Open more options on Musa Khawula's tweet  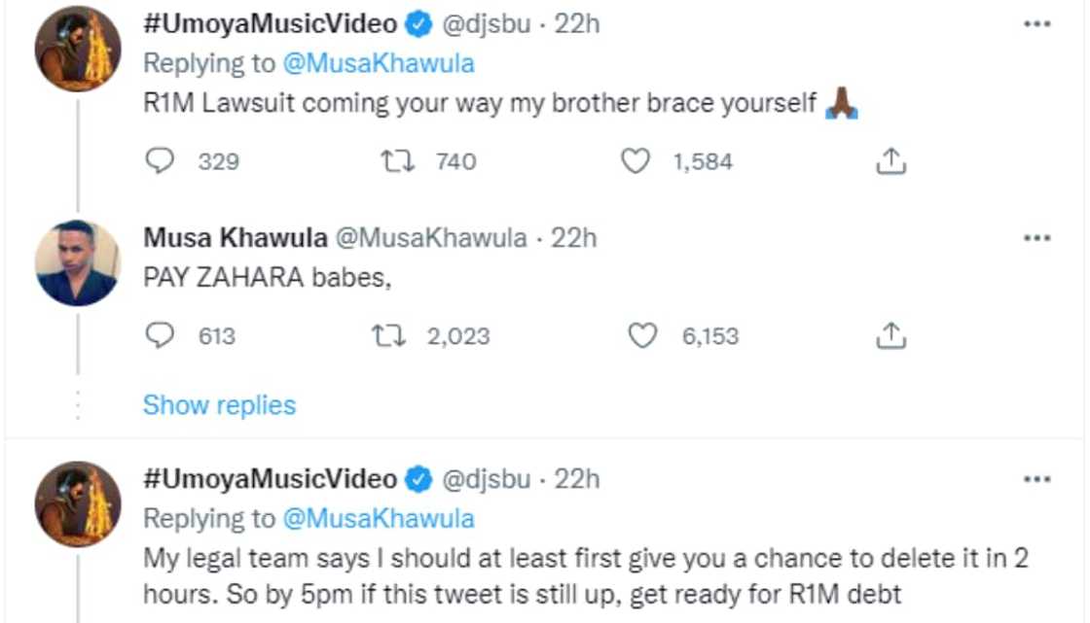[1037, 238]
